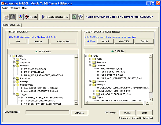Open the Configure menu

[x=15, y=8]
